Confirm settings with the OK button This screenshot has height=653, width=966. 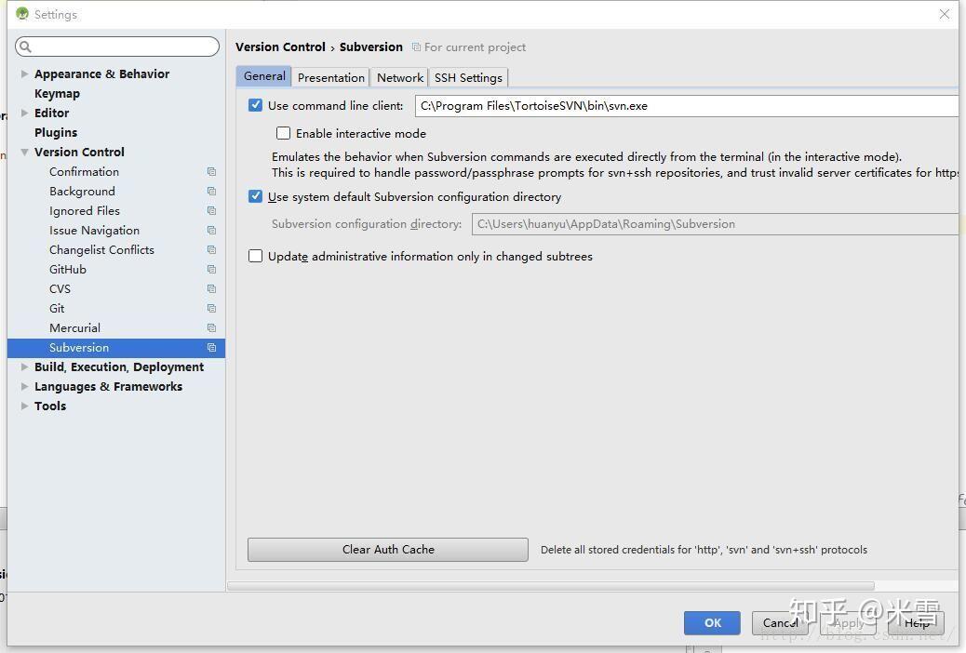point(712,623)
